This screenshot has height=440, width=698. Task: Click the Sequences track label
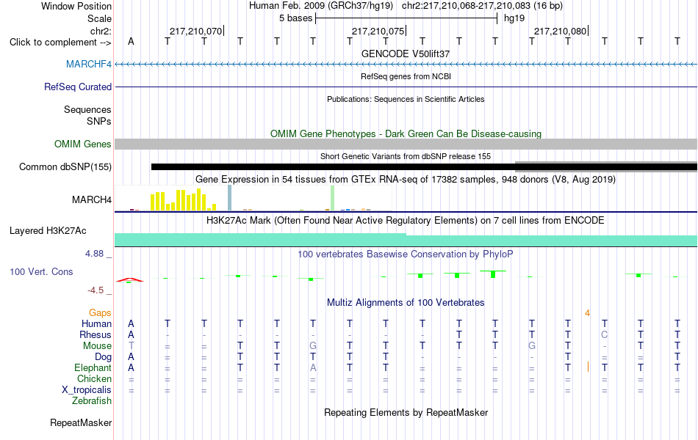[x=87, y=109]
